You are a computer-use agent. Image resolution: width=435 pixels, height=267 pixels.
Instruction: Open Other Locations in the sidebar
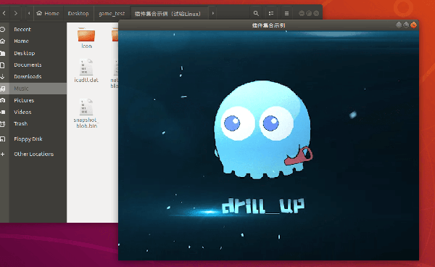click(33, 154)
